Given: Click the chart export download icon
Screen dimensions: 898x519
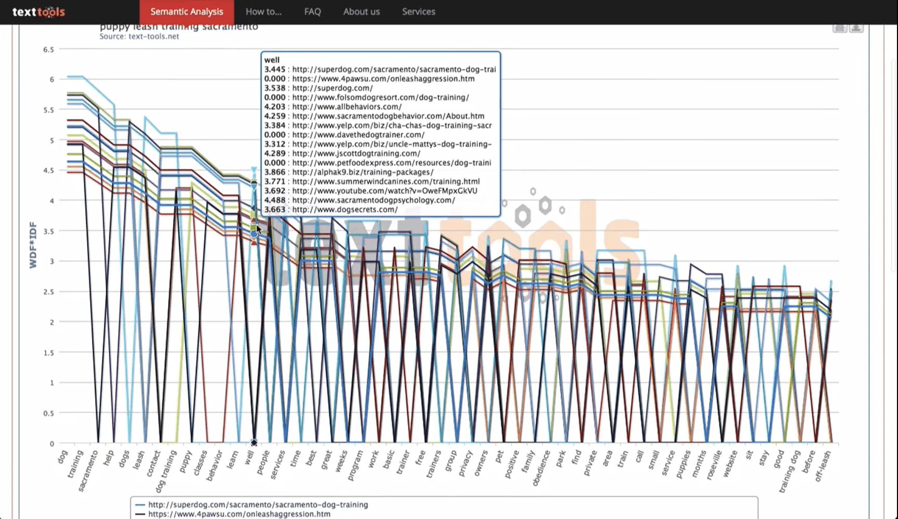Looking at the screenshot, I should tap(856, 28).
